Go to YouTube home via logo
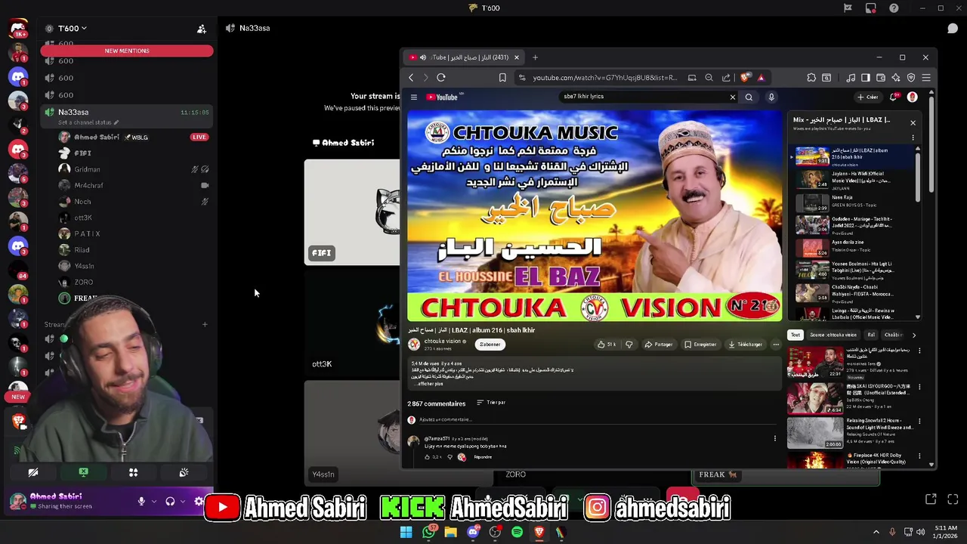The height and width of the screenshot is (544, 967). (443, 97)
